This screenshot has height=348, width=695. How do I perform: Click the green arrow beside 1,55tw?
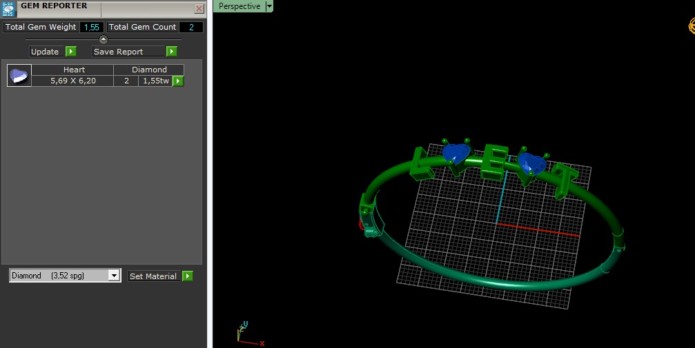pos(178,81)
